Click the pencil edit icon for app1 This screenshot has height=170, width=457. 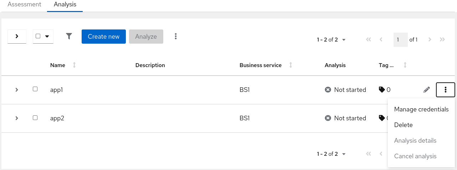426,90
